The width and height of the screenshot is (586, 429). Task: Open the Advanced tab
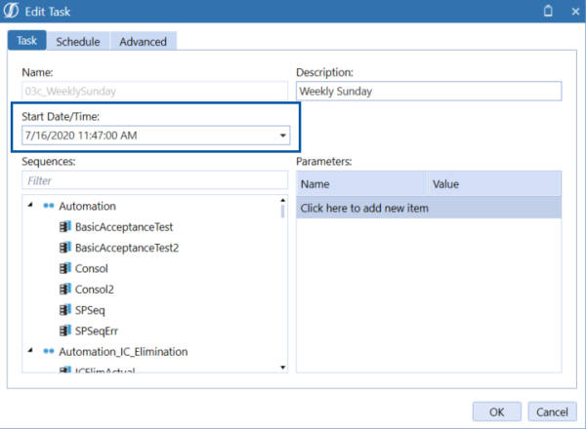click(144, 42)
